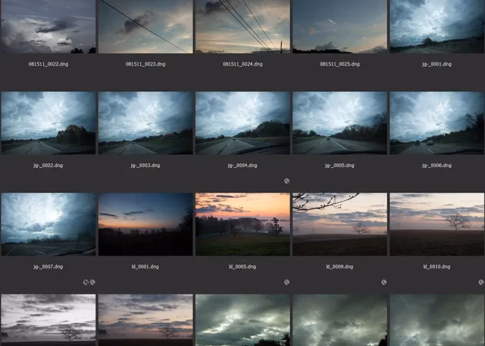Select the jg-_0007.dng storm thumbnail

click(48, 224)
